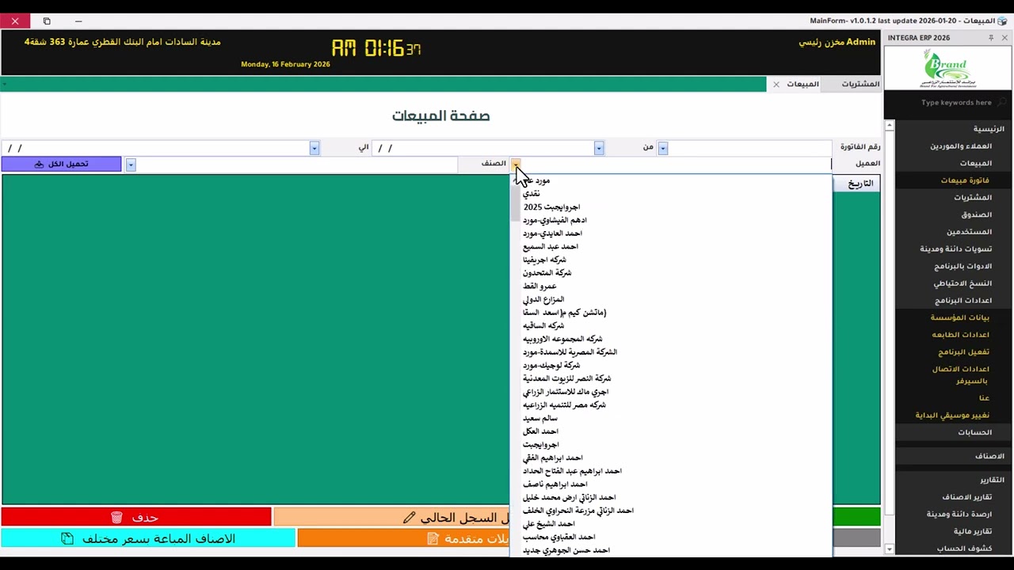This screenshot has width=1014, height=570.
Task: Select احمد عبد السميع from list
Action: [551, 247]
